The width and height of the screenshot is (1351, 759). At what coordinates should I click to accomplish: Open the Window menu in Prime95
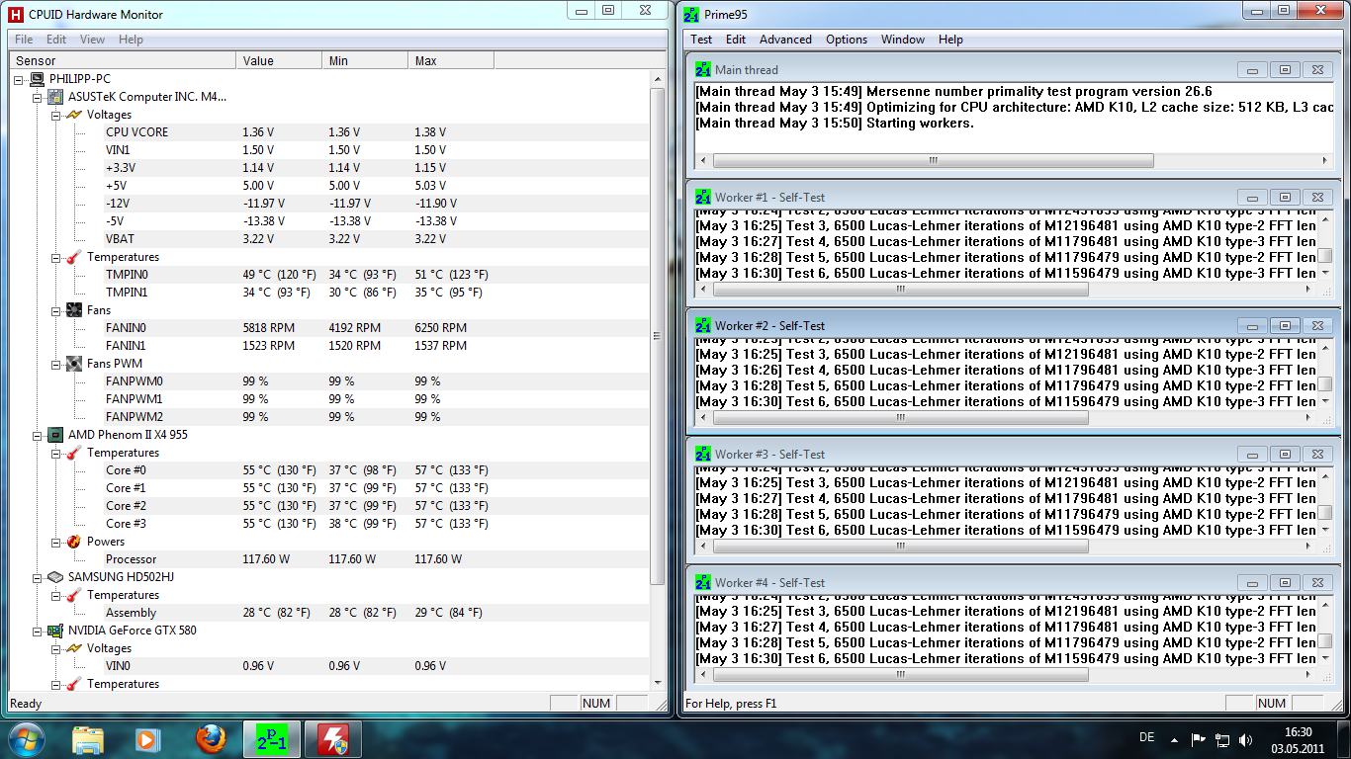pos(902,40)
